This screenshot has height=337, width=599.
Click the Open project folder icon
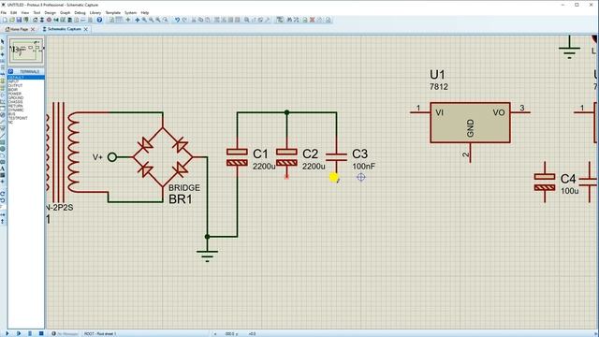click(x=12, y=20)
